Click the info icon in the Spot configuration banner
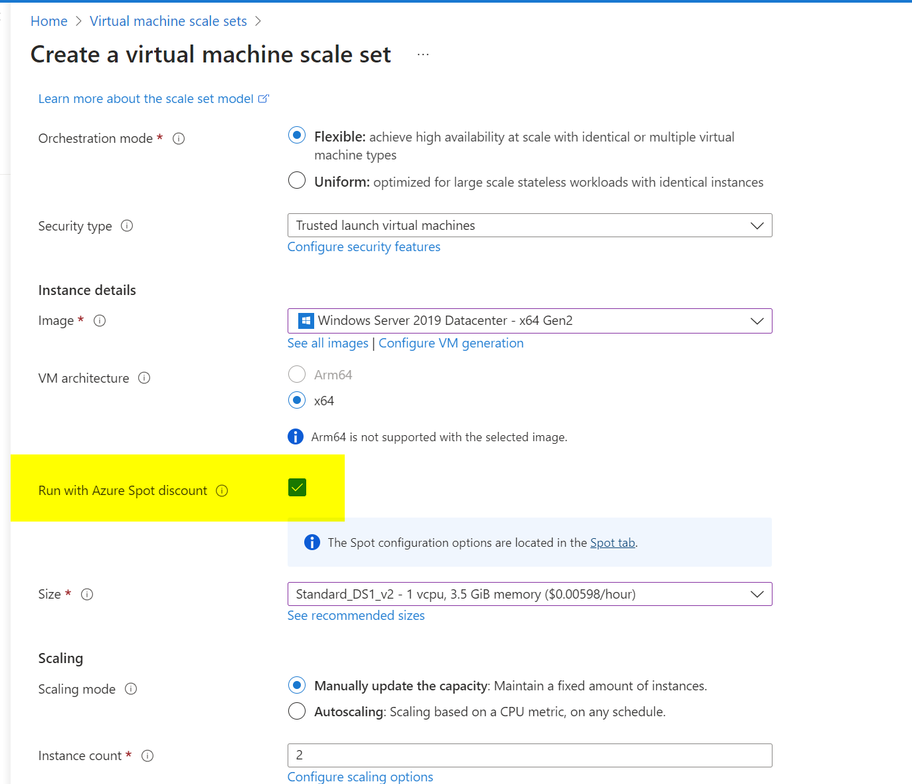Image resolution: width=912 pixels, height=784 pixels. tap(312, 542)
